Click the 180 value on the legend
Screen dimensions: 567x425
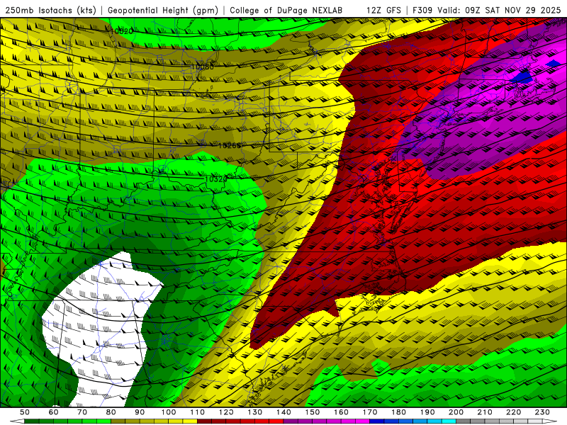[398, 412]
